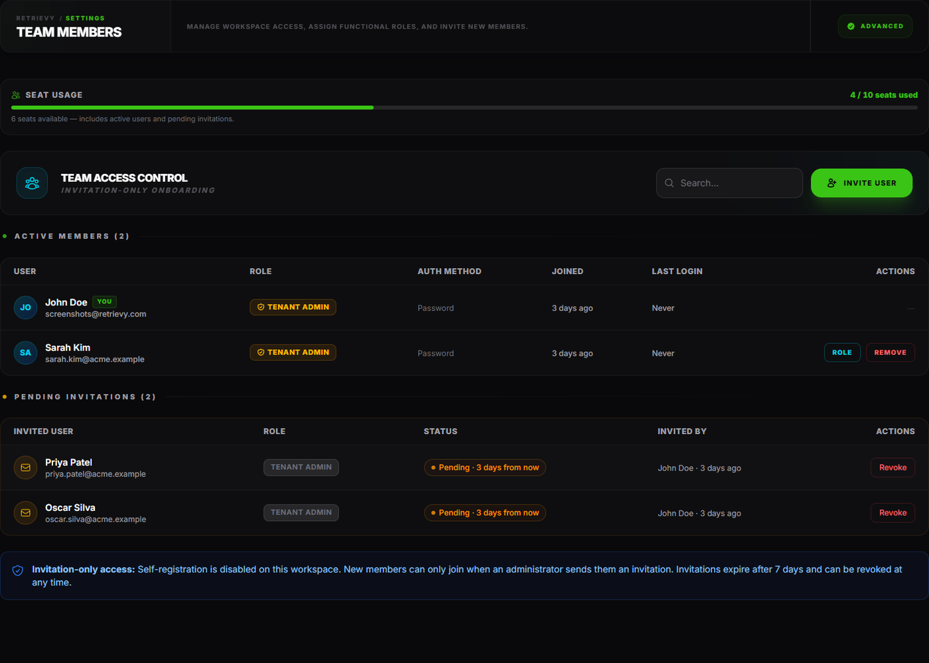Click the Active Members (2) section heading
929x663 pixels.
[72, 236]
